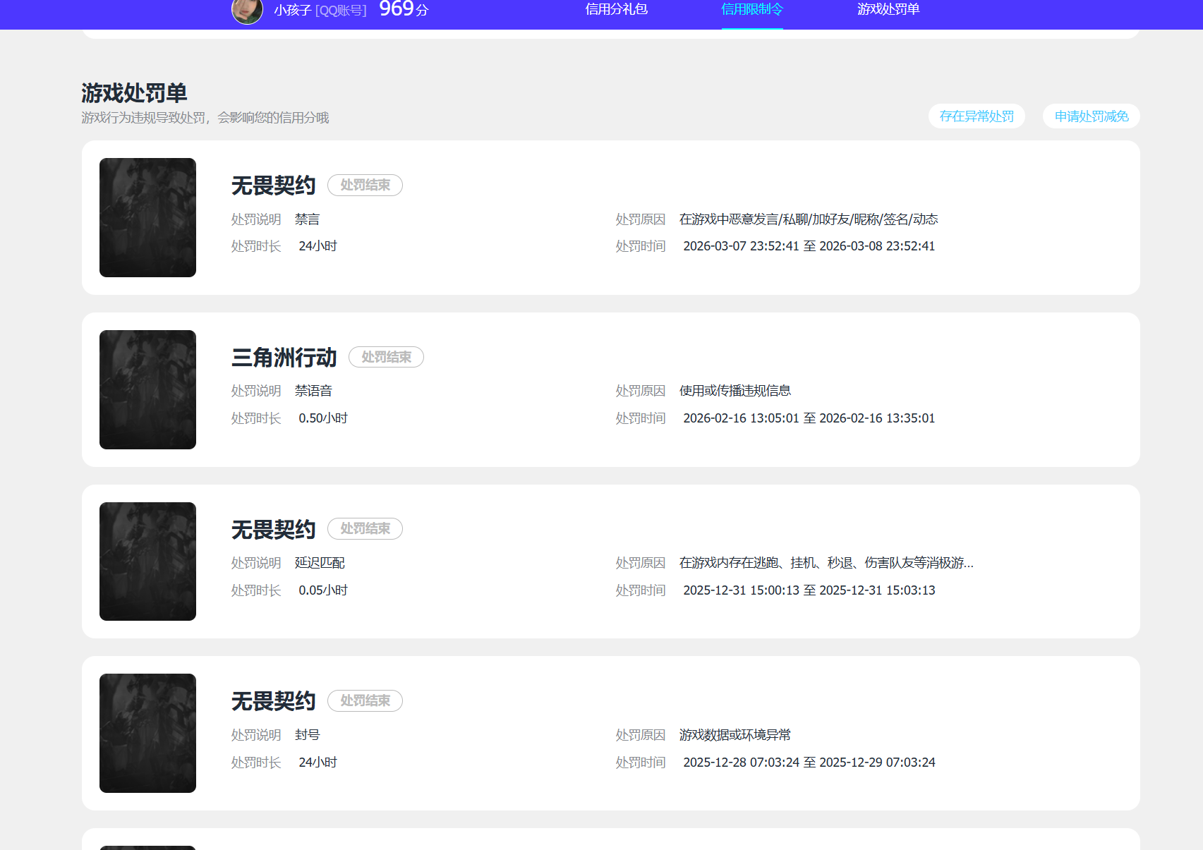
Task: Click time range starting 2025-12-31 15:00:13
Action: pyautogui.click(x=809, y=590)
